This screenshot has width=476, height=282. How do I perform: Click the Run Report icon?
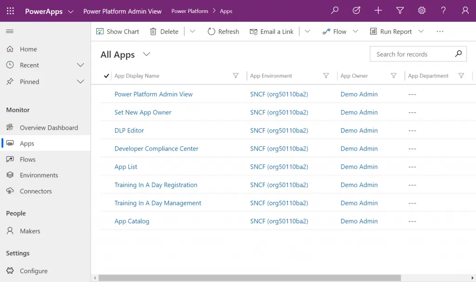[x=373, y=32]
